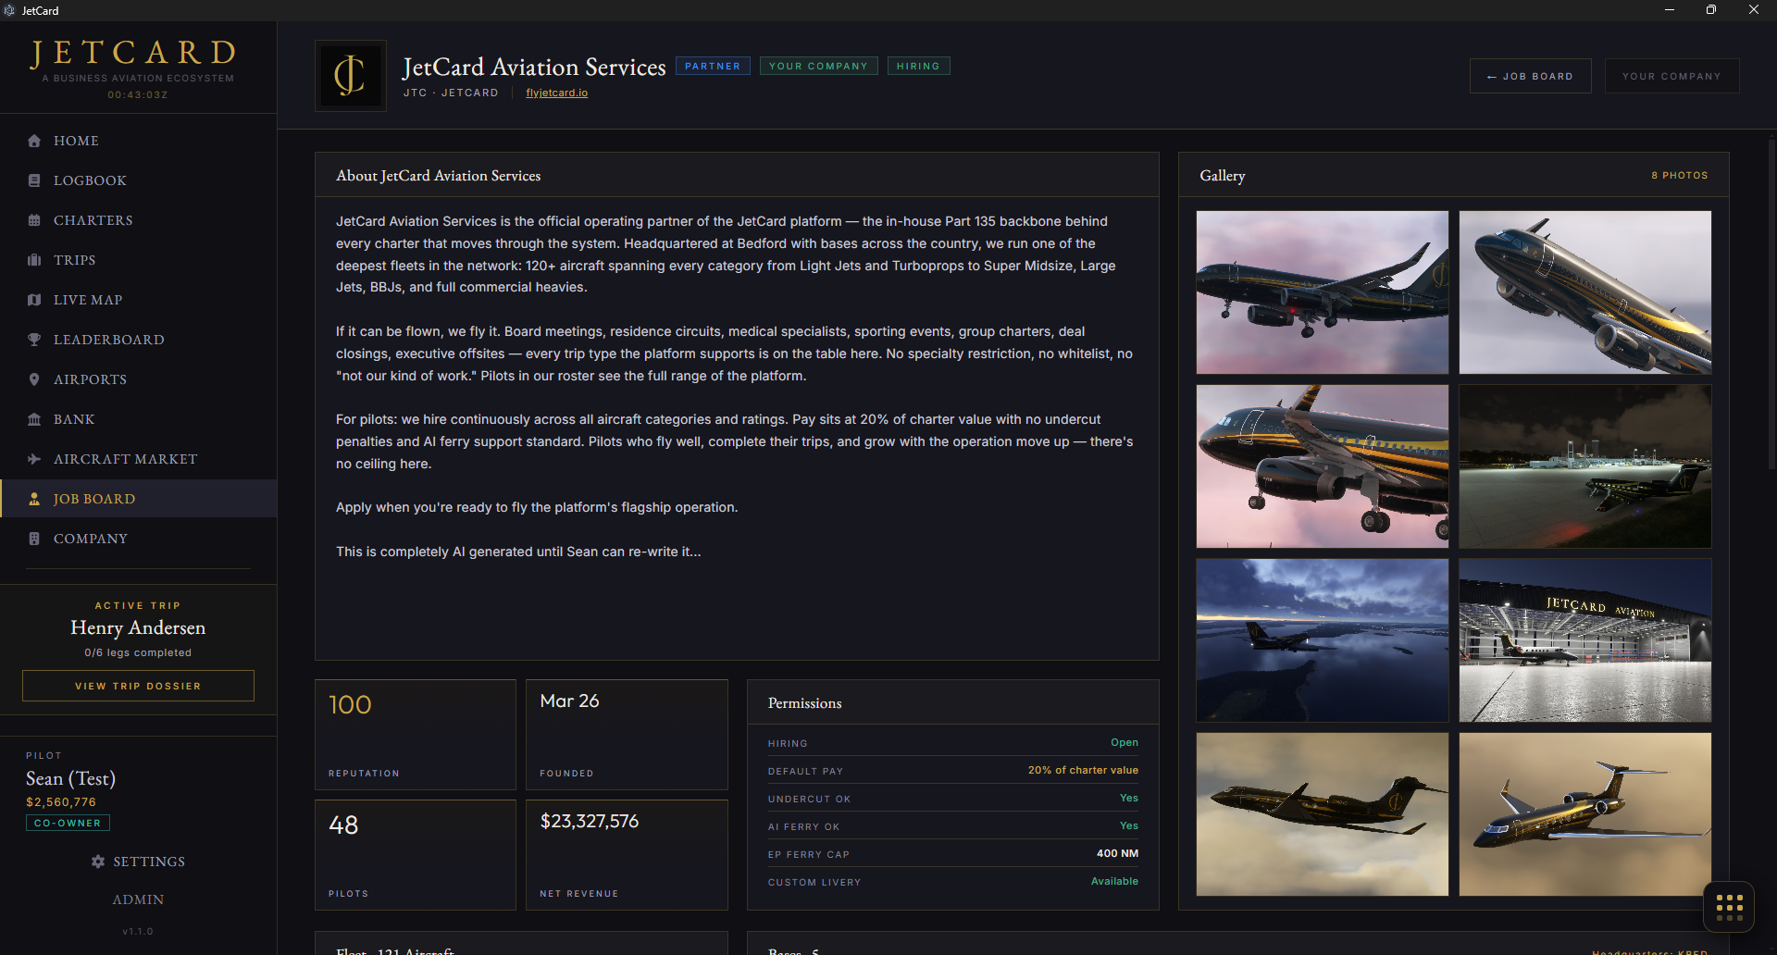1777x955 pixels.
Task: Click the 8 Photos label in Gallery
Action: 1679,175
